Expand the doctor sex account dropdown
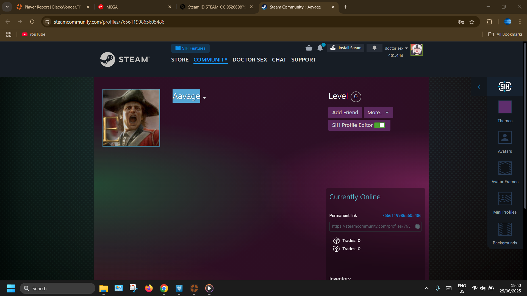Image resolution: width=527 pixels, height=296 pixels. tap(396, 48)
